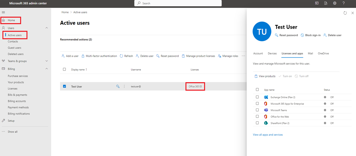356x156 pixels.
Task: Click the refresh icon in user panel
Action: click(345, 13)
